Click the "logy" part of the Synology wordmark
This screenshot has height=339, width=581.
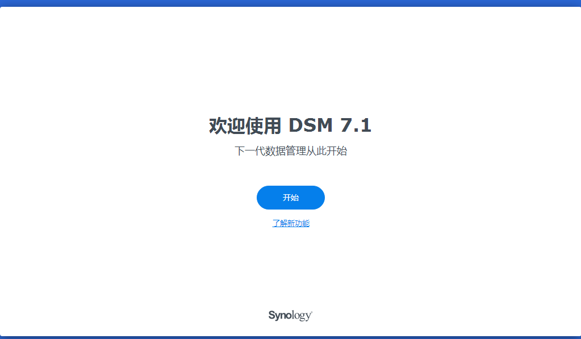click(x=301, y=316)
